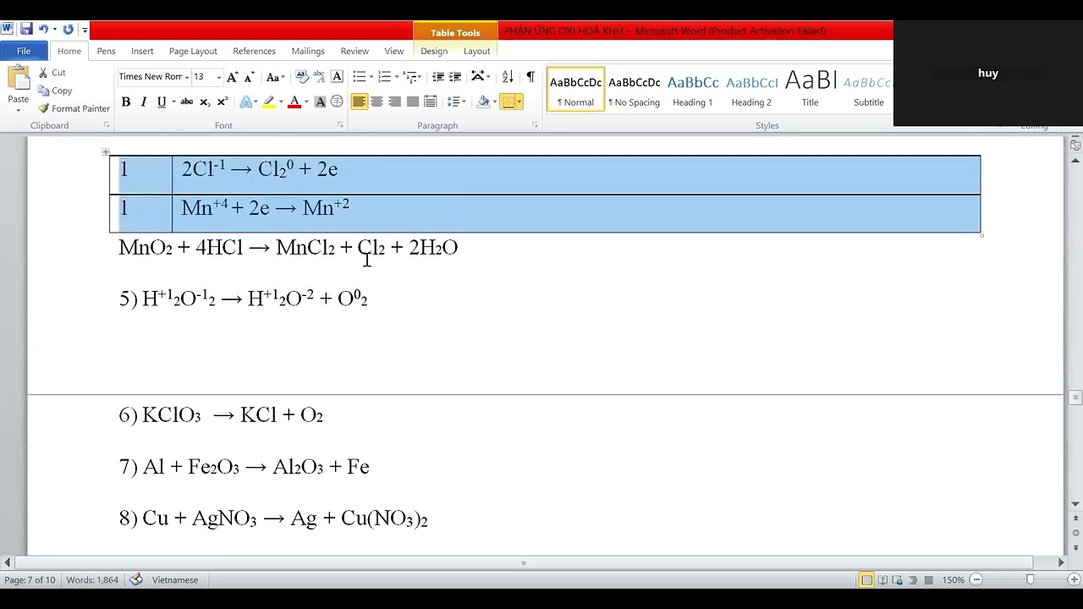Screen dimensions: 1083x609
Task: Click the zoom slider handle
Action: point(1030,579)
